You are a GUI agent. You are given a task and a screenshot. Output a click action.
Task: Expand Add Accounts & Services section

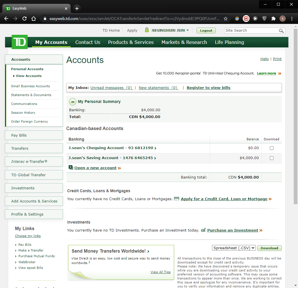34,201
